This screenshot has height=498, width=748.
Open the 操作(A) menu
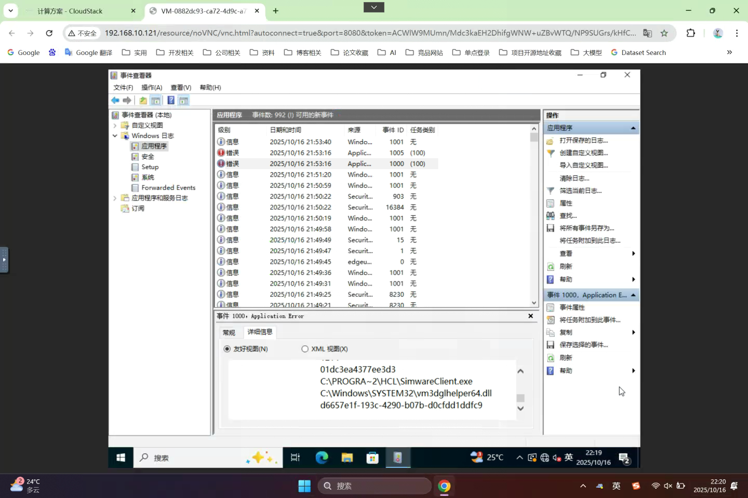[x=152, y=88]
